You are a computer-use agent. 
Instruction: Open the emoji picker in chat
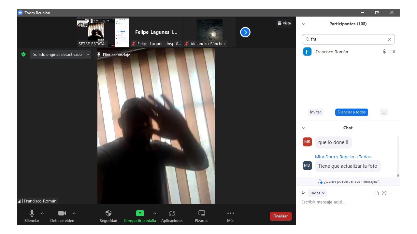click(384, 193)
